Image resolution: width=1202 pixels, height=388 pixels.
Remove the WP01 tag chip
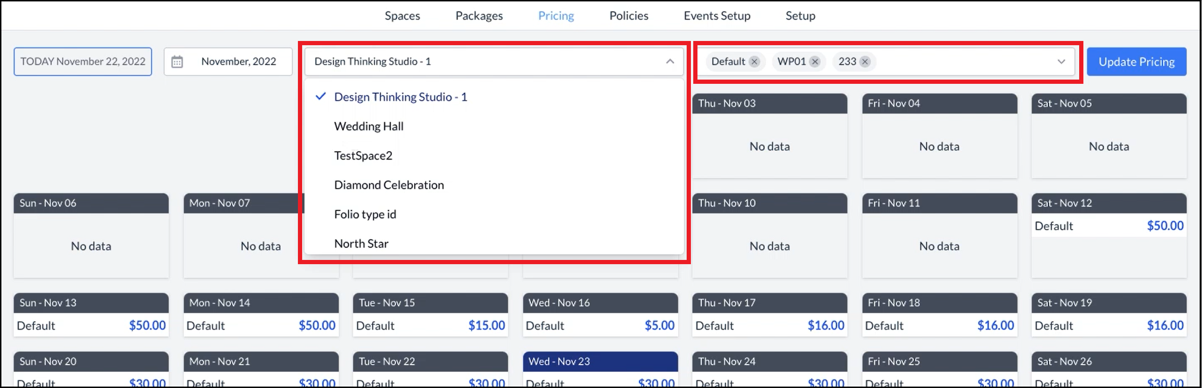tap(815, 62)
